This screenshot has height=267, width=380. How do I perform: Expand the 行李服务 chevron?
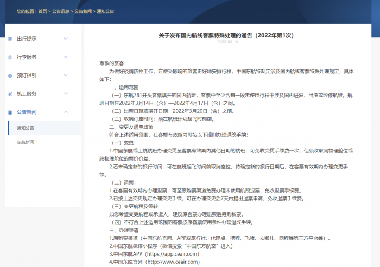click(66, 57)
